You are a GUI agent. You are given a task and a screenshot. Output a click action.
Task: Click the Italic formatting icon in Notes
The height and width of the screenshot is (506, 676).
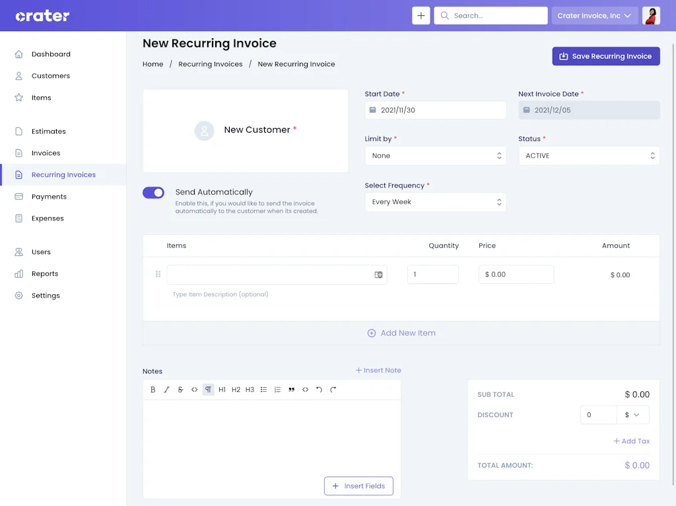click(x=167, y=390)
